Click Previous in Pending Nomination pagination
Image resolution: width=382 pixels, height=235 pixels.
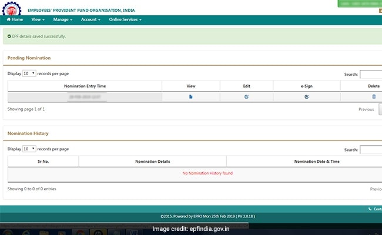(366, 109)
